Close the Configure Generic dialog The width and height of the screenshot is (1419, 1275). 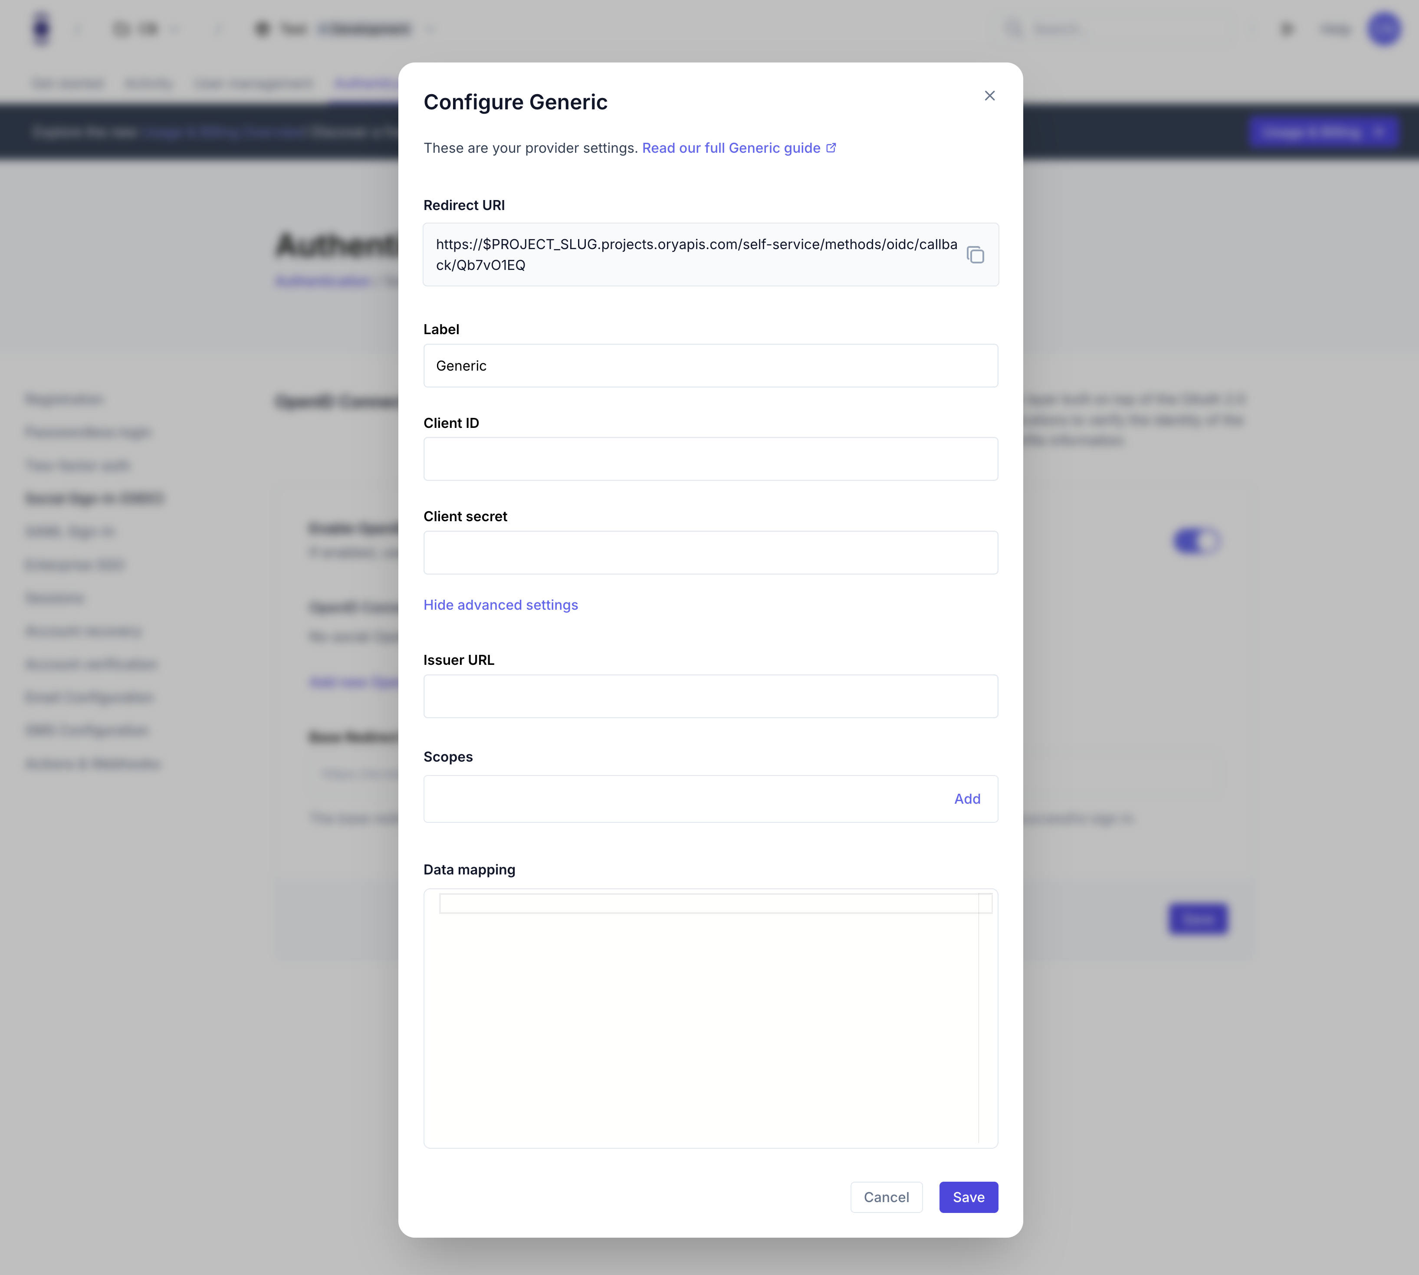(x=990, y=95)
